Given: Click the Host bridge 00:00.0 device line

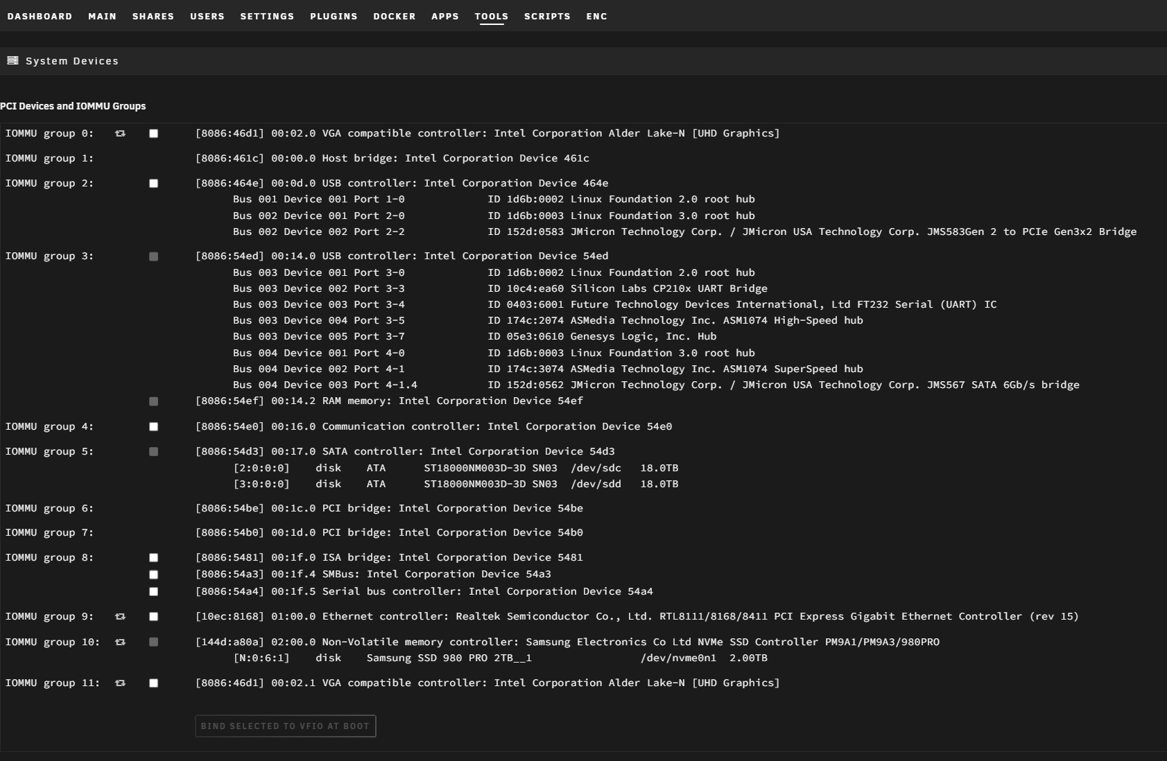Looking at the screenshot, I should pyautogui.click(x=392, y=159).
